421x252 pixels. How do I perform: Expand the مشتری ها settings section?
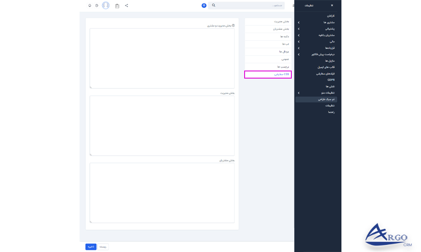(x=324, y=22)
